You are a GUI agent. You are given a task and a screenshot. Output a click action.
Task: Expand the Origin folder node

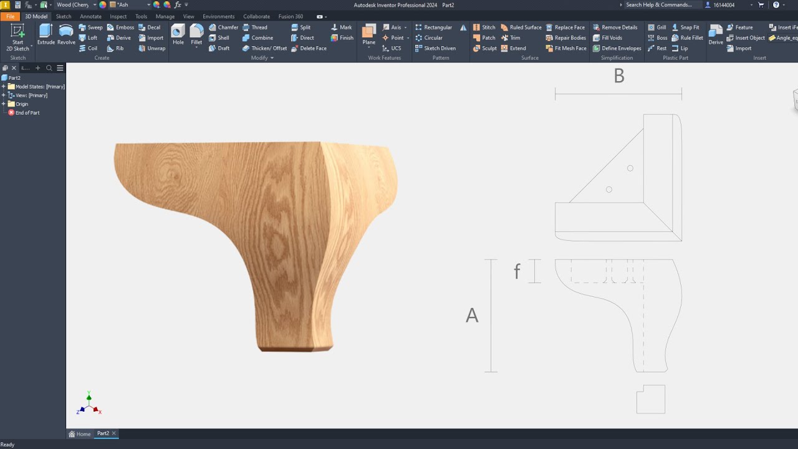coord(4,104)
